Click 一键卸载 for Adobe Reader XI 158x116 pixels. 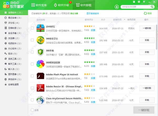147,88
